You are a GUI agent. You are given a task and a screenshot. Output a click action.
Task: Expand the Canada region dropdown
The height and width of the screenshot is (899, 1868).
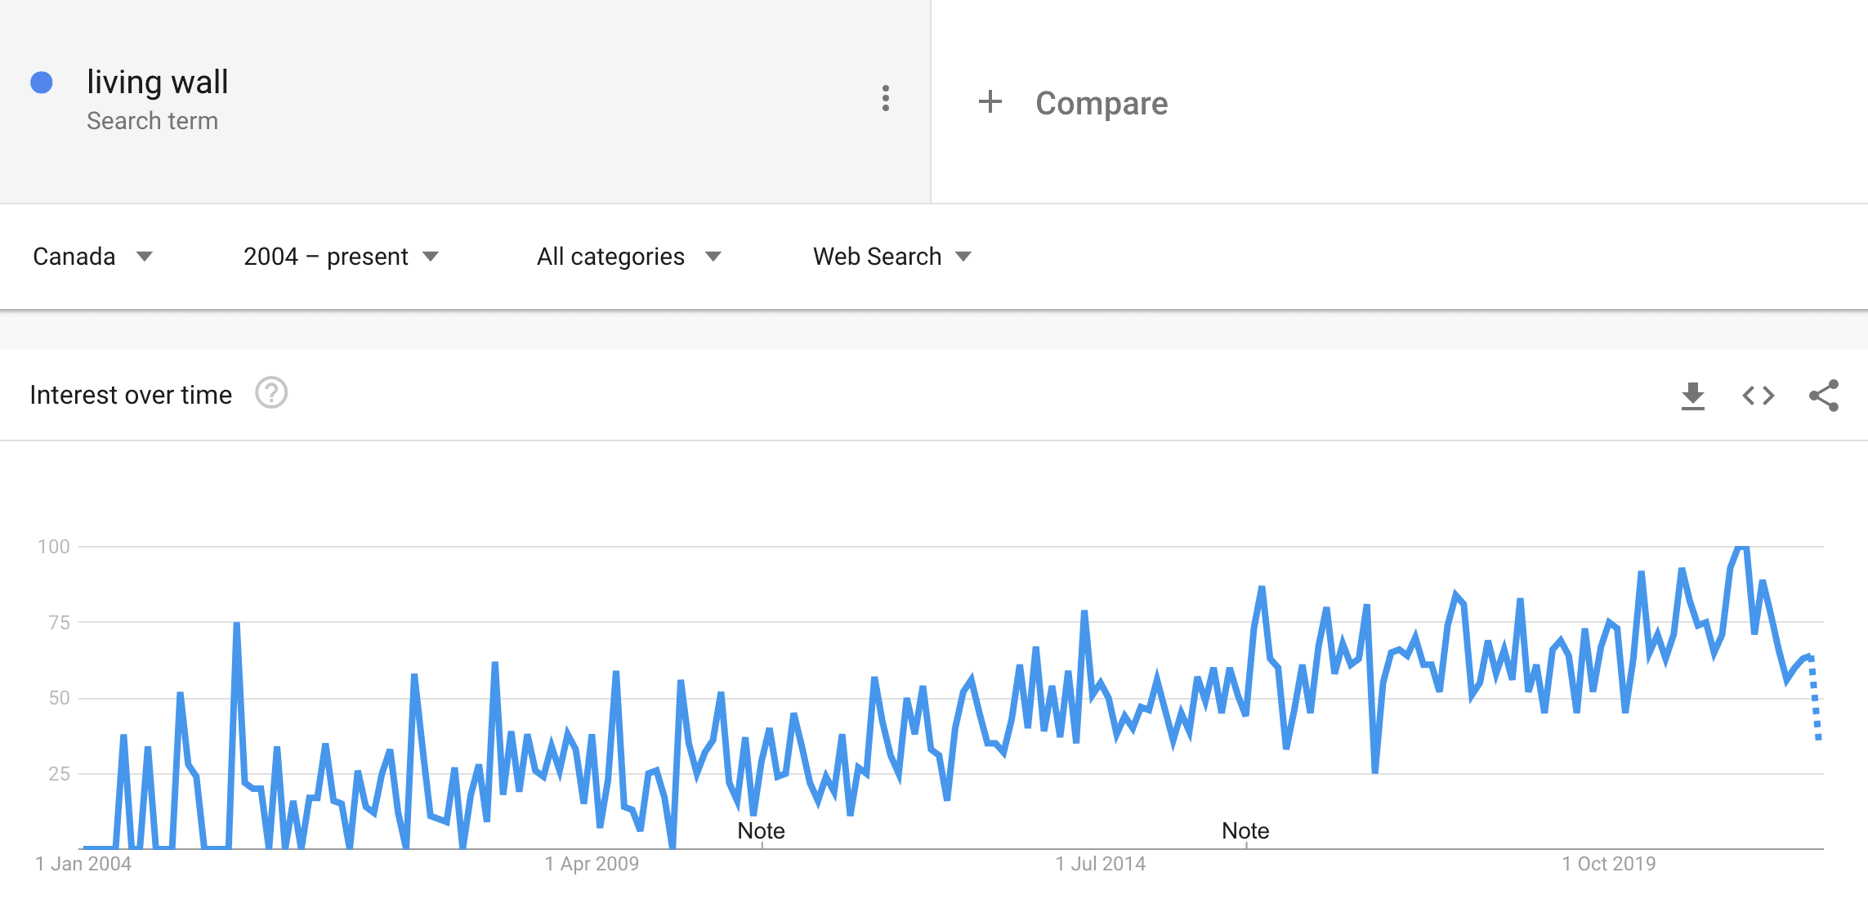(92, 257)
